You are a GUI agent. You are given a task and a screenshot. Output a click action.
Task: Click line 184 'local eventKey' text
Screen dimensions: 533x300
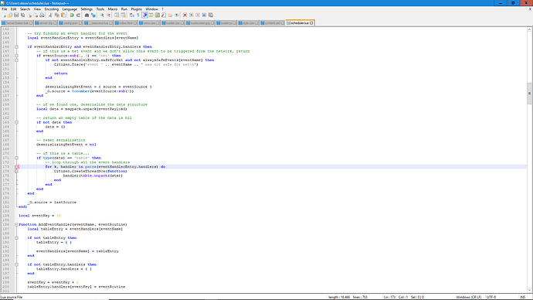(x=39, y=216)
